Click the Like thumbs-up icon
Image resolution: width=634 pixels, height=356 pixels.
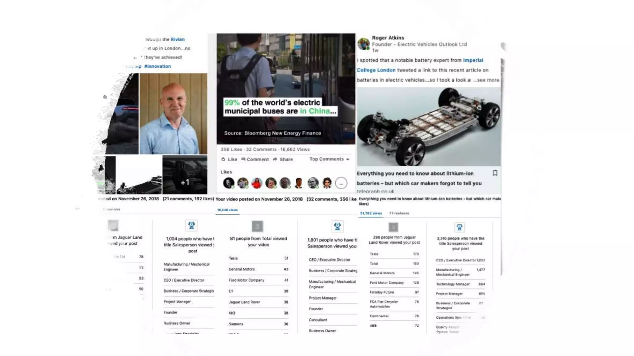click(x=223, y=159)
